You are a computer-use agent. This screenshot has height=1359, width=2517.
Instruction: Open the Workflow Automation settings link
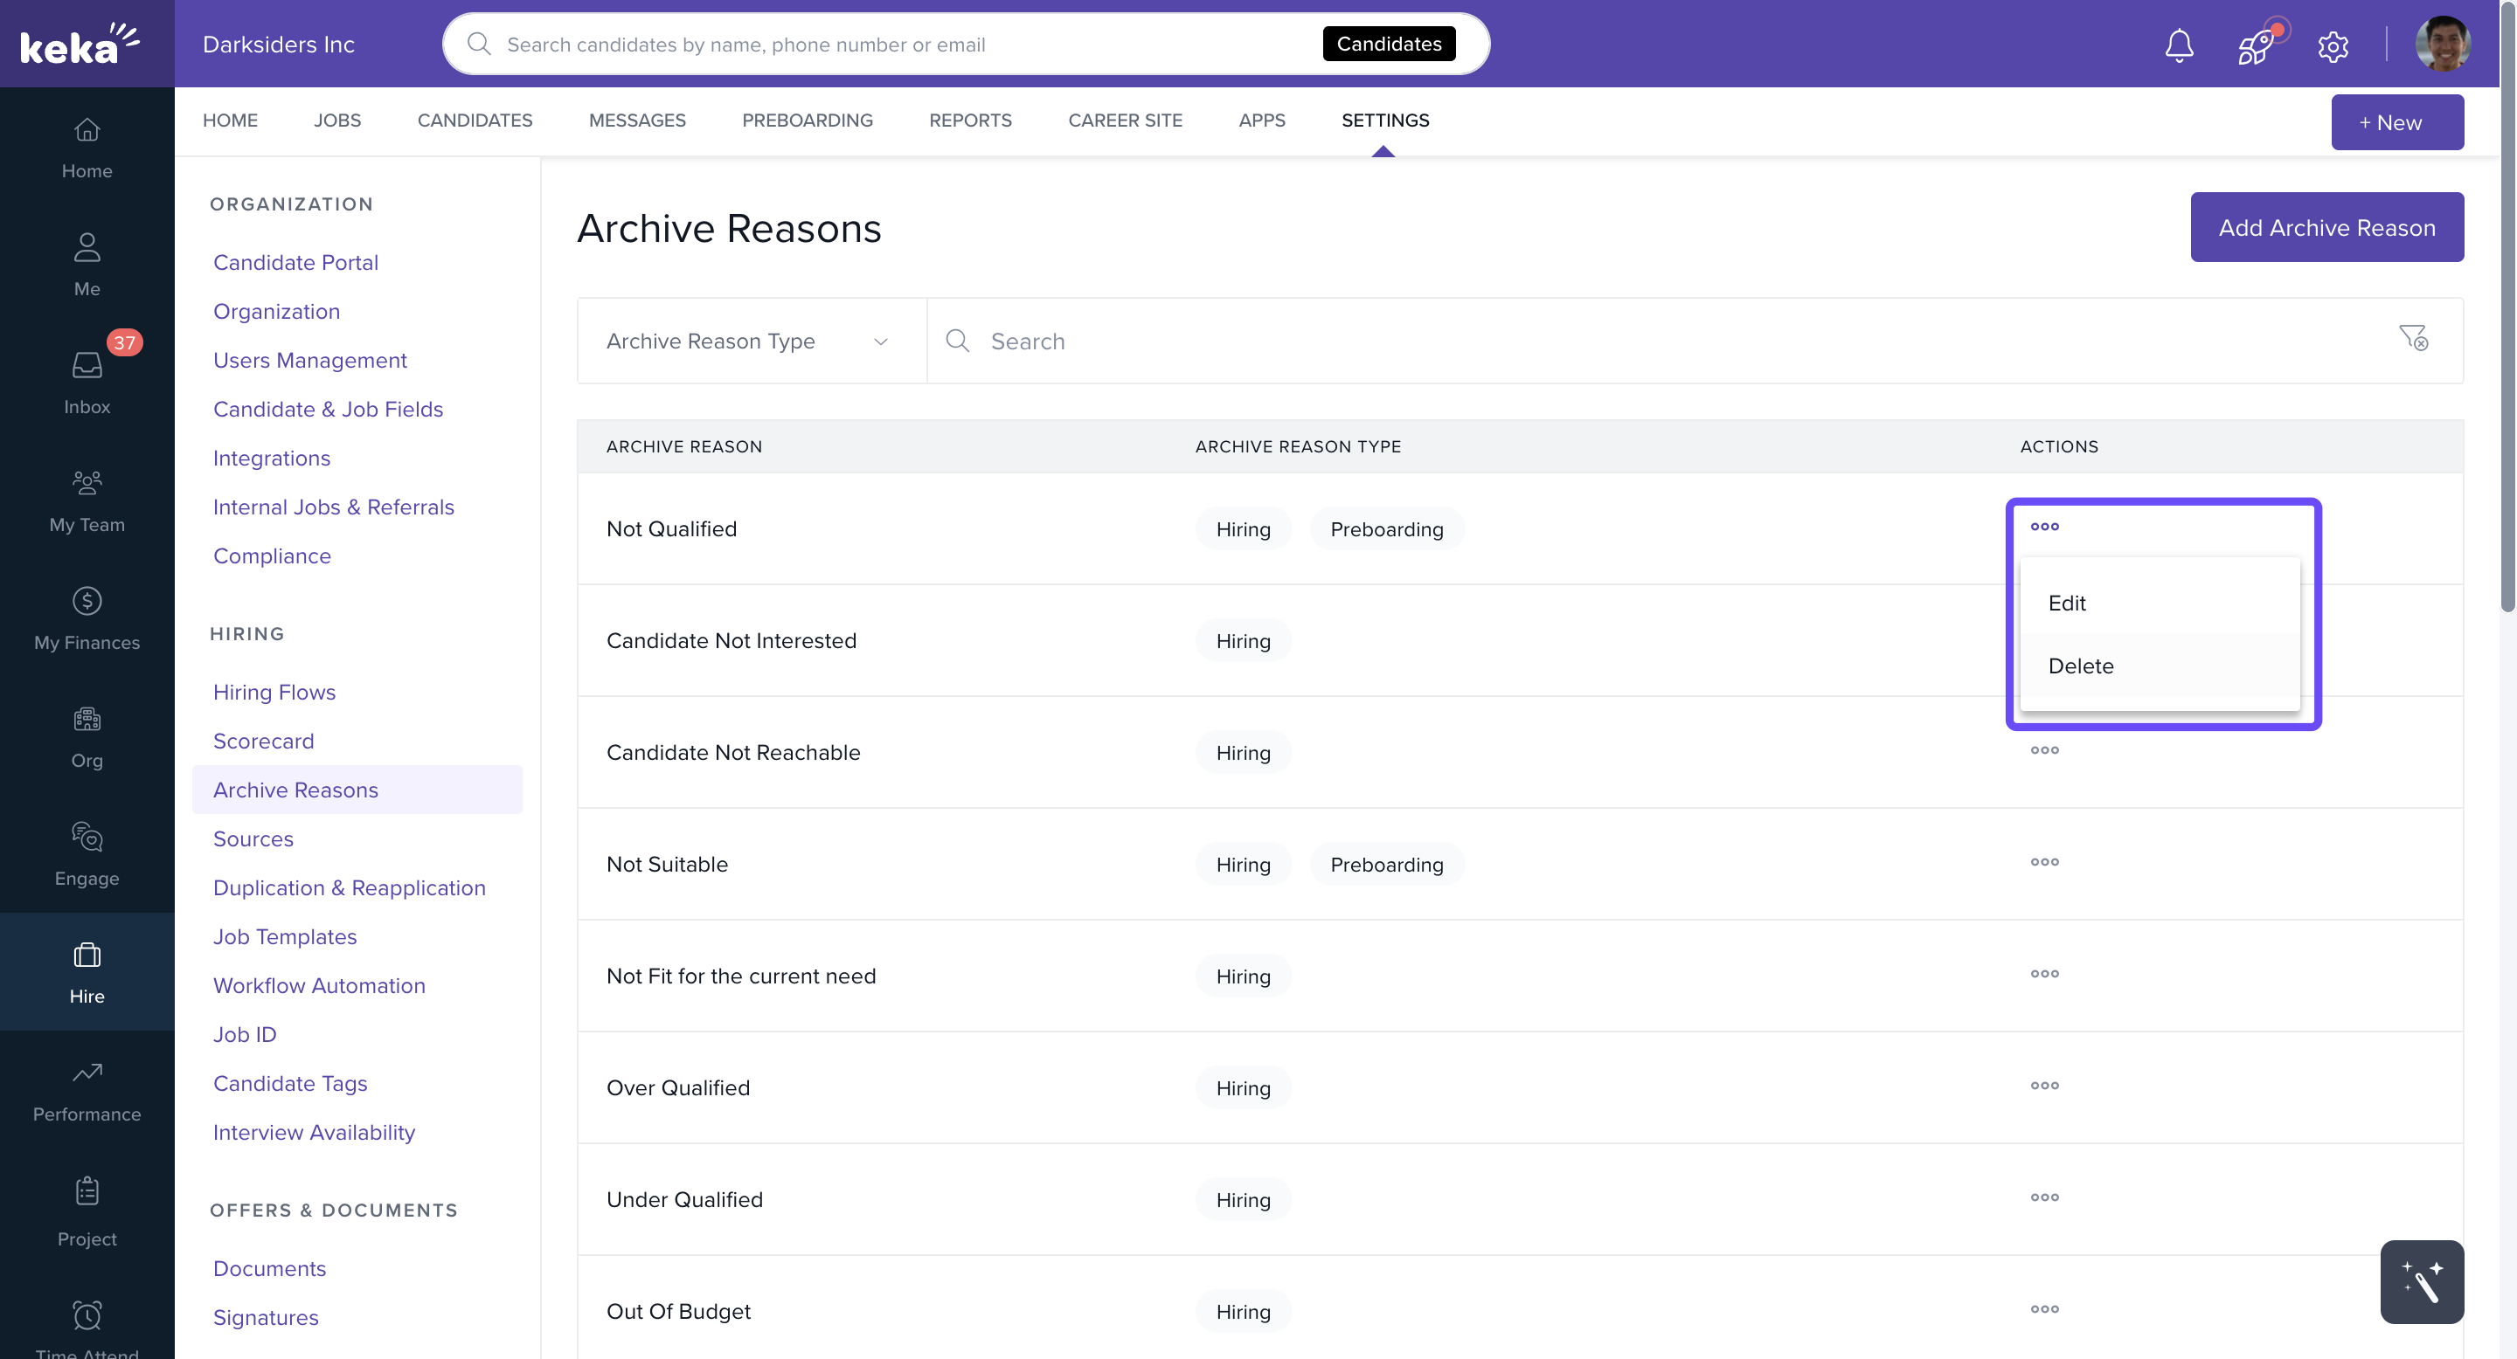[x=318, y=985]
